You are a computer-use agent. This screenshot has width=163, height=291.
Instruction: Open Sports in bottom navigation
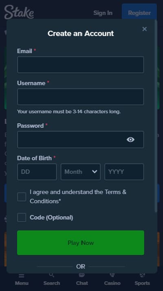(142, 280)
